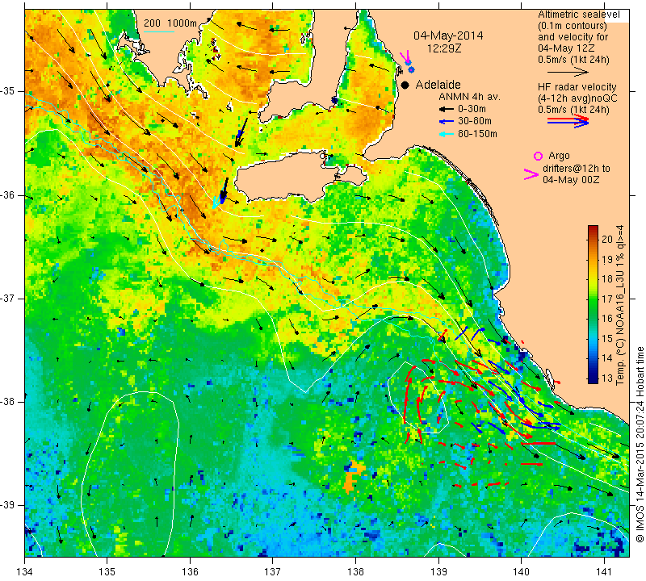Click the 12:29Z time label
Screen dimensions: 646x581
[444, 48]
